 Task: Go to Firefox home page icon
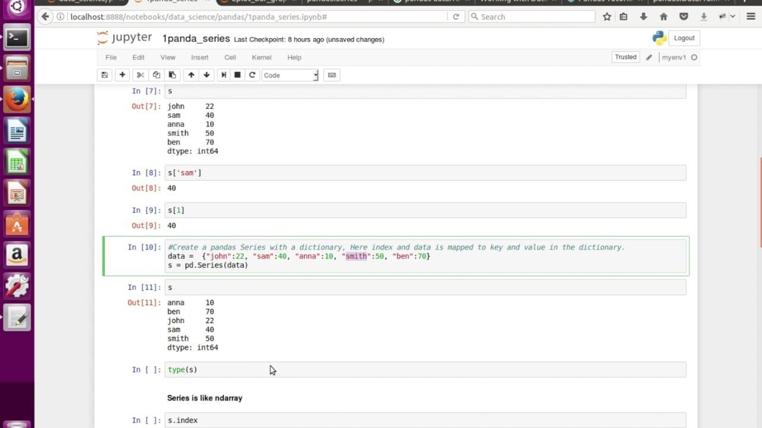tap(664, 17)
